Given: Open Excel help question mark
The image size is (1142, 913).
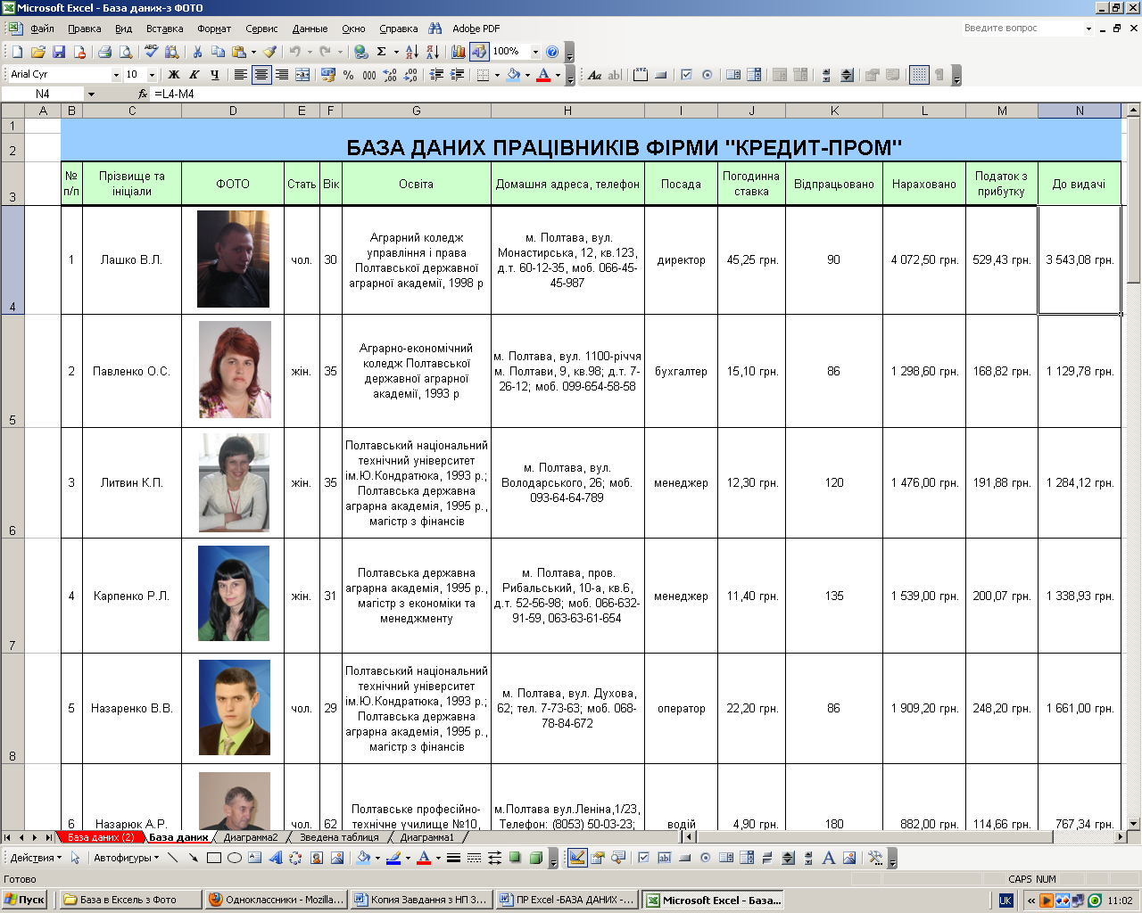Looking at the screenshot, I should tap(552, 52).
